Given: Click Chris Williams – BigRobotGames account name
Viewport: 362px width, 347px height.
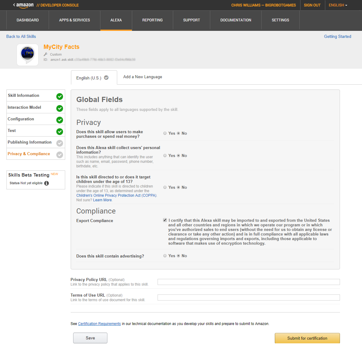Looking at the screenshot, I should click(263, 5).
